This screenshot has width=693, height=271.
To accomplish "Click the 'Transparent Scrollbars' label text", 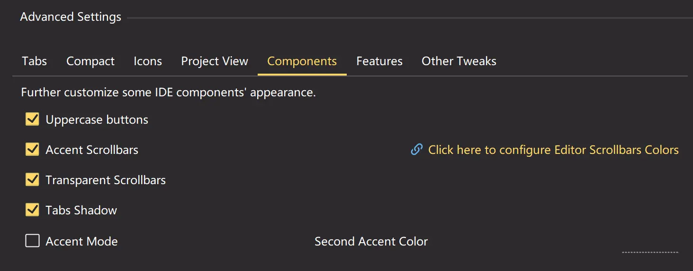I will [106, 180].
